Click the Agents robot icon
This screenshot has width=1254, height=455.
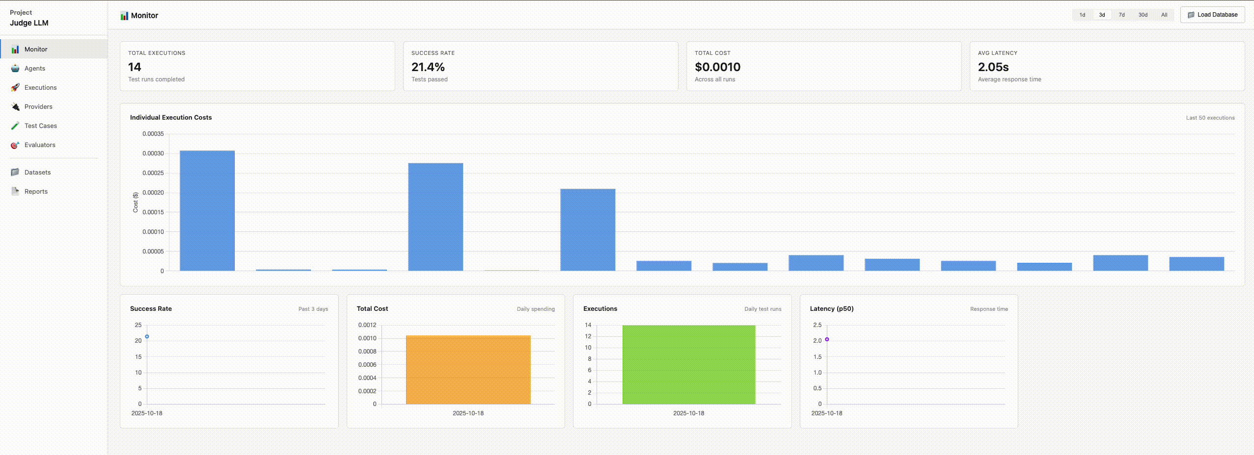(x=15, y=69)
